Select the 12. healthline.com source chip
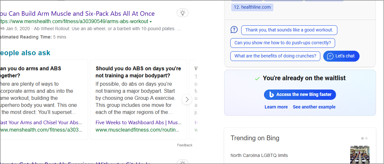The width and height of the screenshot is (384, 164). 252,7
